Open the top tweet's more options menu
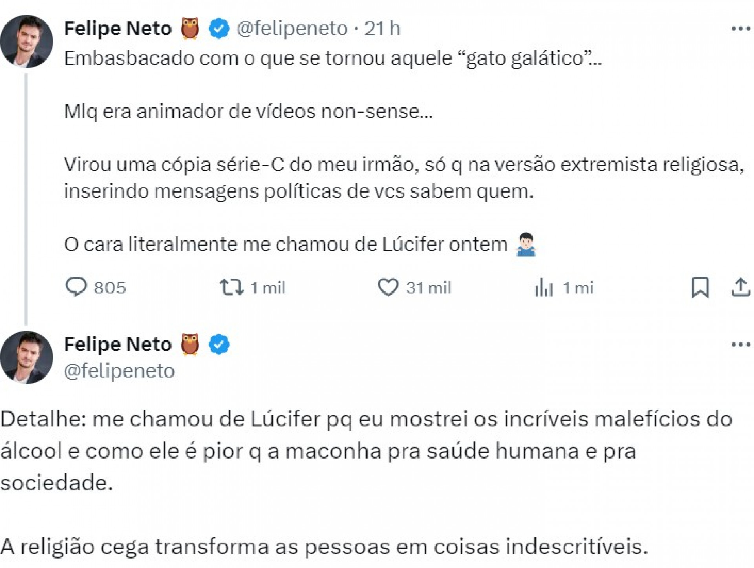 tap(740, 27)
